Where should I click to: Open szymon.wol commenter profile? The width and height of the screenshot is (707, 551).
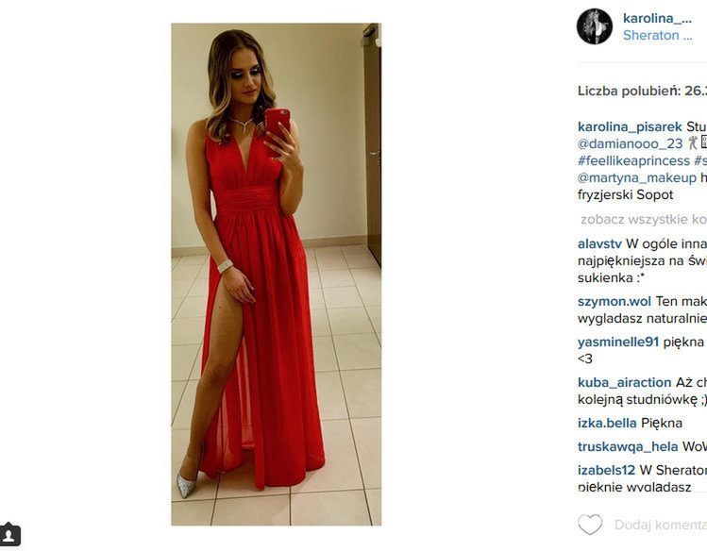(614, 301)
